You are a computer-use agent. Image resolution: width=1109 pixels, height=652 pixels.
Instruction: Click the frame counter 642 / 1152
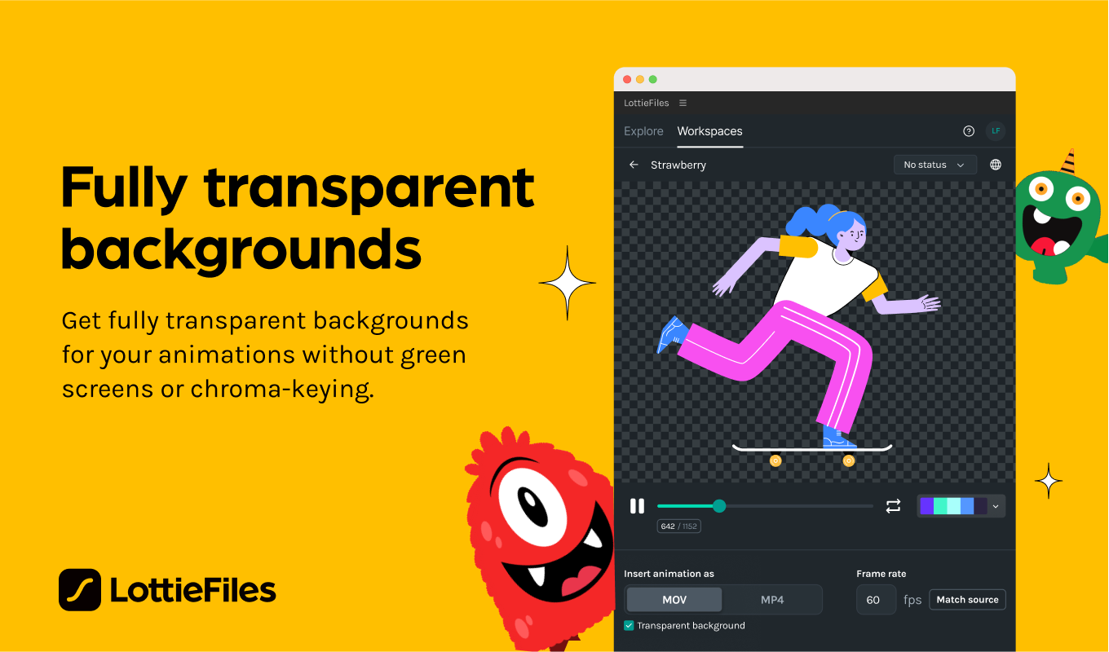pyautogui.click(x=679, y=526)
